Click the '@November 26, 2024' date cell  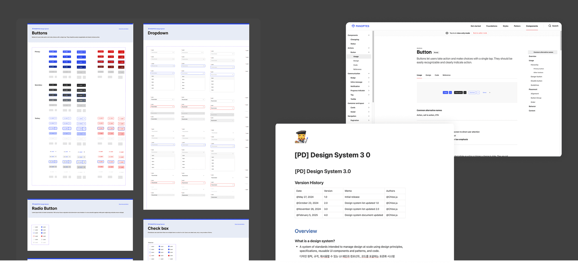(309, 209)
